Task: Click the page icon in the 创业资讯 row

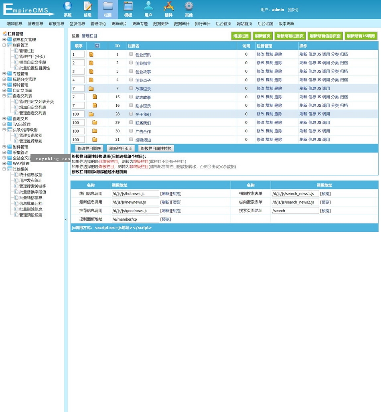Action: pyautogui.click(x=91, y=54)
